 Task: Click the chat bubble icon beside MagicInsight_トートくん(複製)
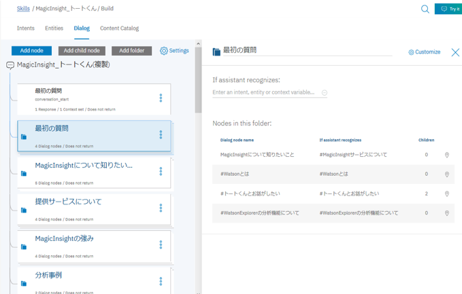click(x=10, y=65)
